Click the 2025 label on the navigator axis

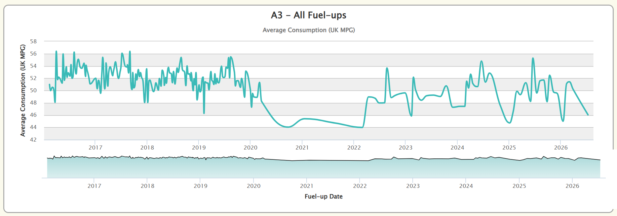click(519, 186)
